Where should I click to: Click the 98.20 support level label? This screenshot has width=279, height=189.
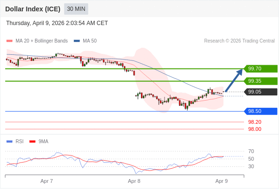point(254,122)
